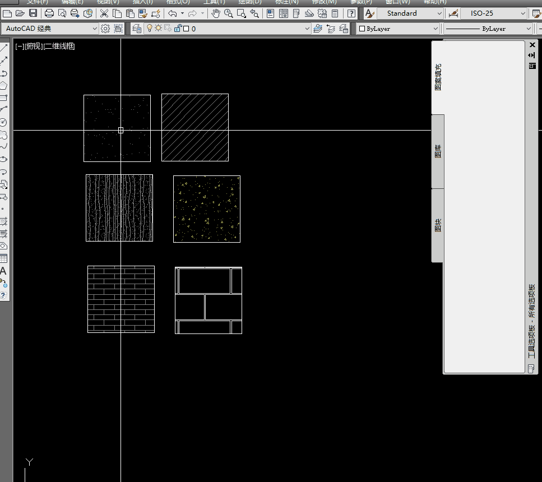Image resolution: width=542 pixels, height=482 pixels.
Task: Toggle auto-hide on the tool palette
Action: [x=532, y=55]
